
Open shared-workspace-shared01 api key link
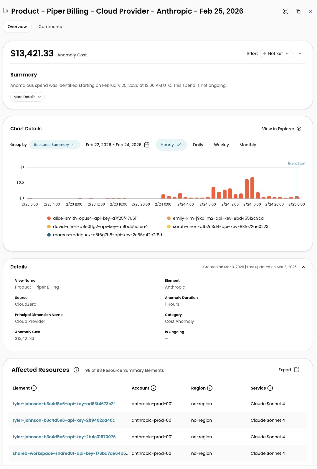click(x=70, y=453)
